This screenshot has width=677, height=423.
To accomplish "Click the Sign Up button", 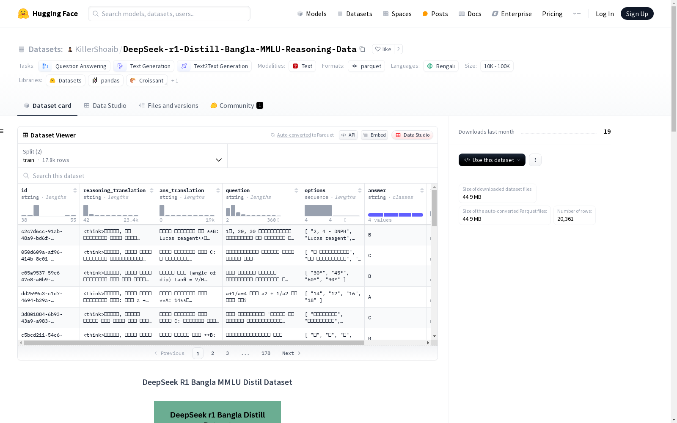I will tap(637, 14).
